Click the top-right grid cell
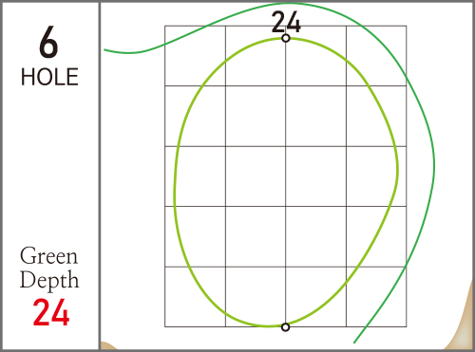This screenshot has width=475, height=352. pyautogui.click(x=376, y=56)
